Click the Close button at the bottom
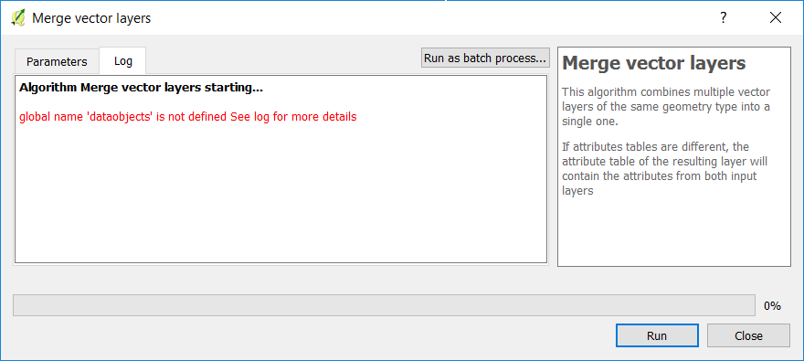This screenshot has width=804, height=361. [748, 336]
